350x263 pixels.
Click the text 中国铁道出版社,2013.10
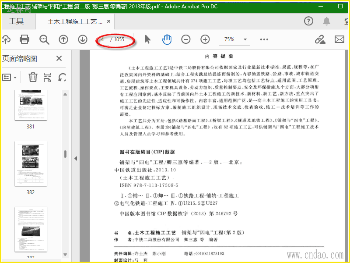coord(145,170)
